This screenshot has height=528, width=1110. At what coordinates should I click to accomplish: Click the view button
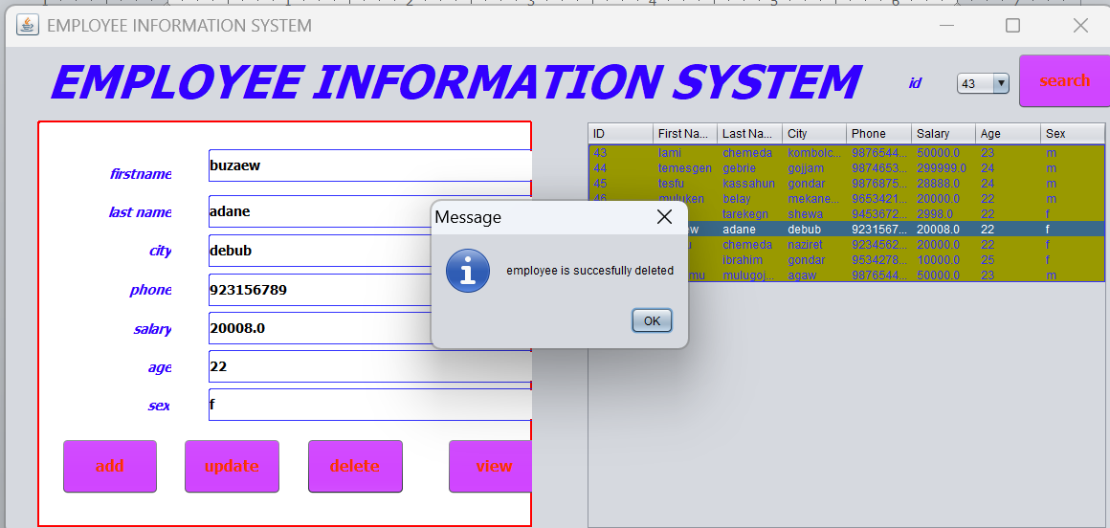click(491, 466)
